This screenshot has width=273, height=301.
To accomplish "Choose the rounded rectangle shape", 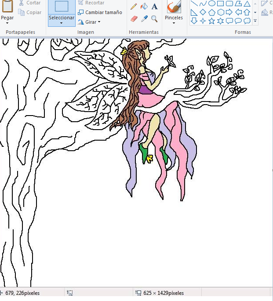I will pos(229,4).
